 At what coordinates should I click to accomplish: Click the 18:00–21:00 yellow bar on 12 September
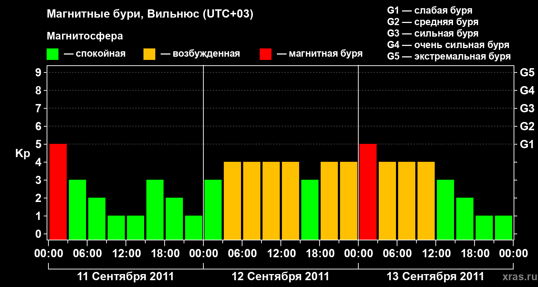click(x=329, y=201)
